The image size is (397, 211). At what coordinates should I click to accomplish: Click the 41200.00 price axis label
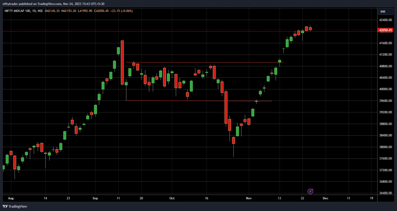(386, 54)
